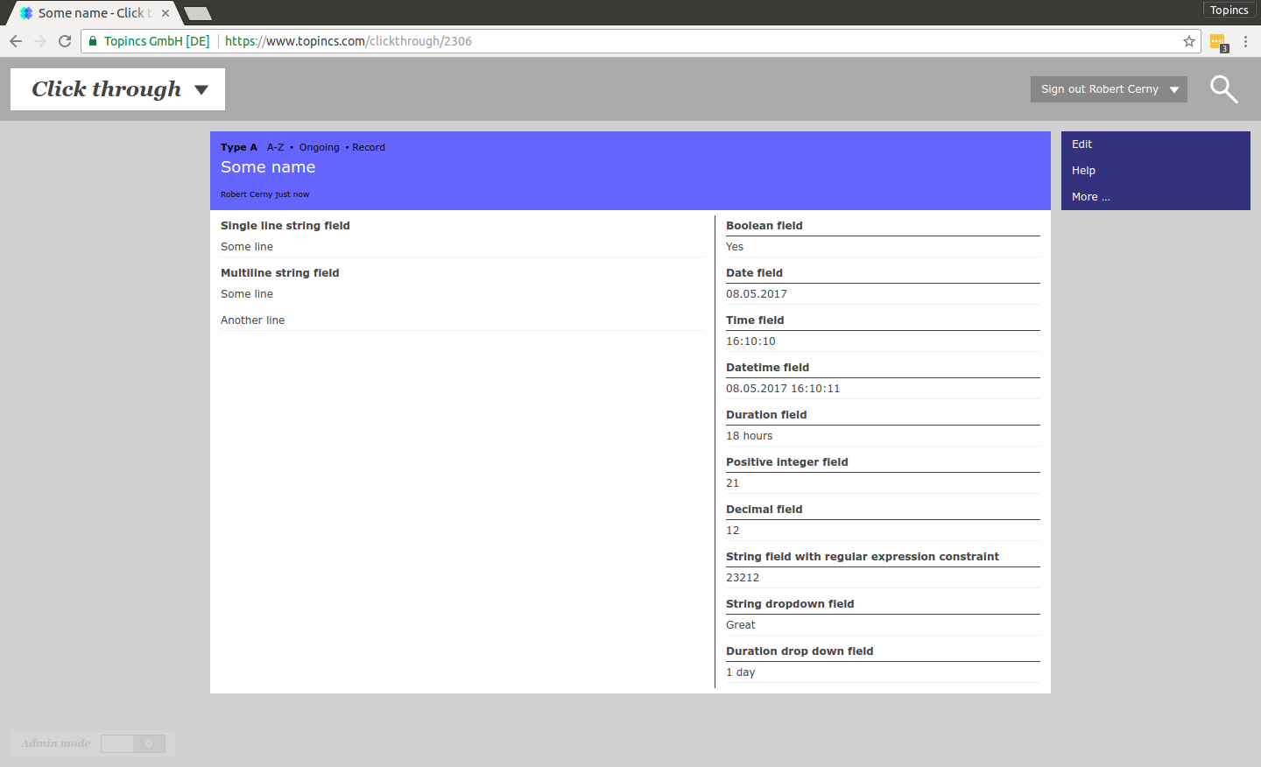Viewport: 1261px width, 767px height.
Task: Open the Sign out Robert Cerny dropdown
Action: [1109, 89]
